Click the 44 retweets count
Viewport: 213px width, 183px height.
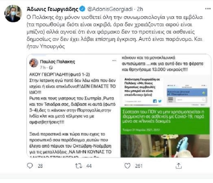click(x=89, y=166)
